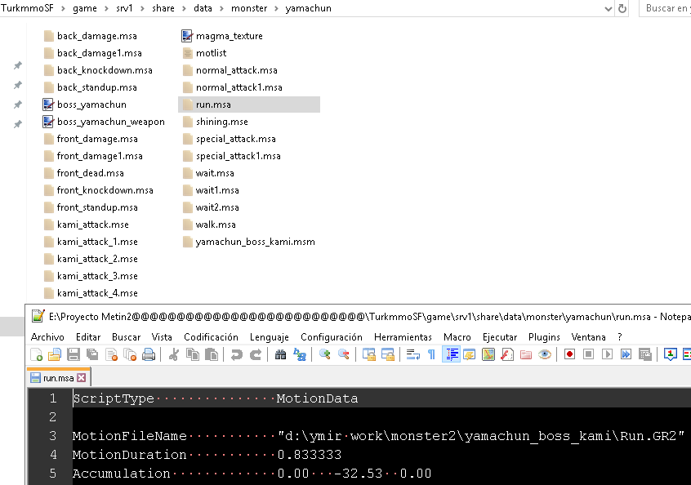Open the Document Map icon
The width and height of the screenshot is (691, 485).
point(488,354)
